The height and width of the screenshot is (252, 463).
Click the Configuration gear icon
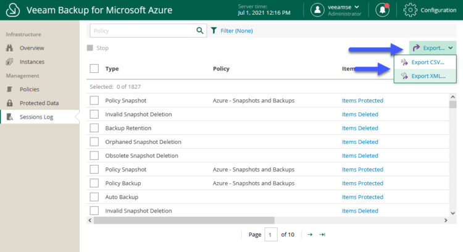point(410,10)
